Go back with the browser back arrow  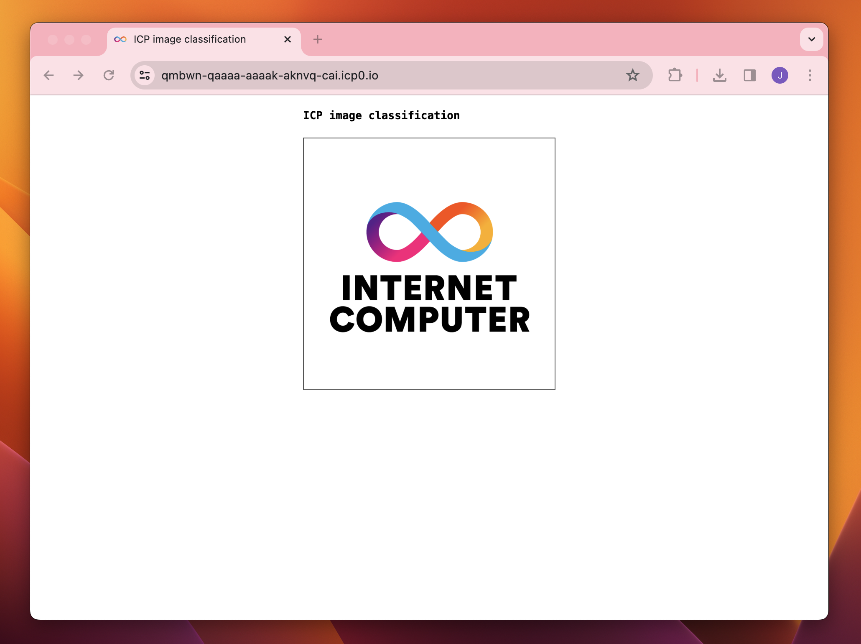click(49, 75)
